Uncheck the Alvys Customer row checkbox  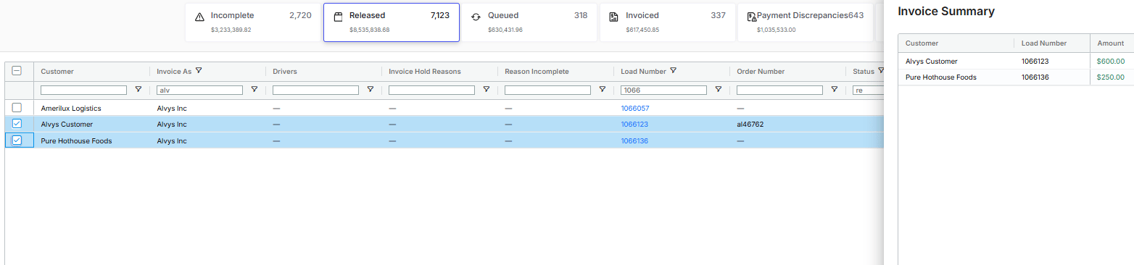coord(17,124)
